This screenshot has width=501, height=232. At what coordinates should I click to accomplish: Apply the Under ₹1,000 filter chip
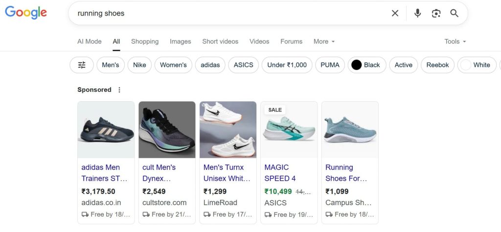pos(287,65)
